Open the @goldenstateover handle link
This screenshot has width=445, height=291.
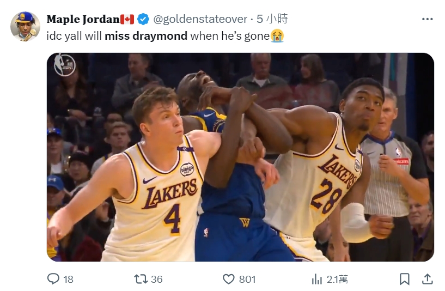(x=200, y=19)
